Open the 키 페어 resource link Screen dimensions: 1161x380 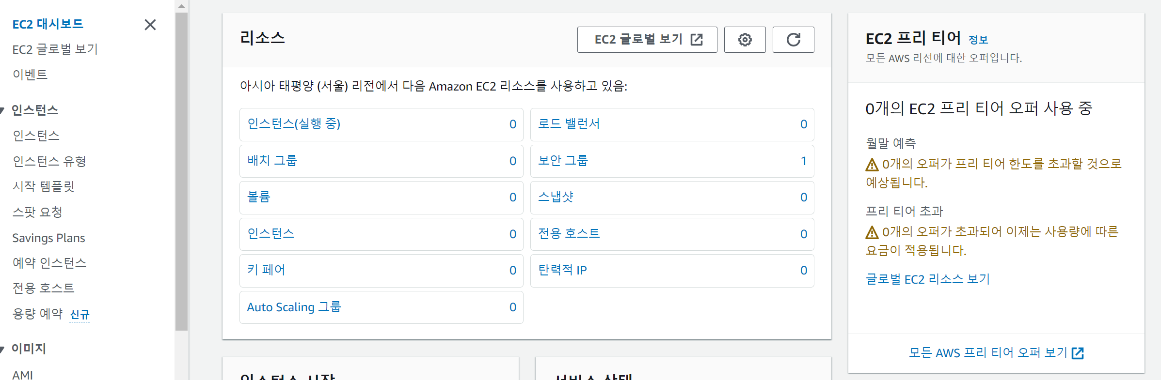point(266,270)
